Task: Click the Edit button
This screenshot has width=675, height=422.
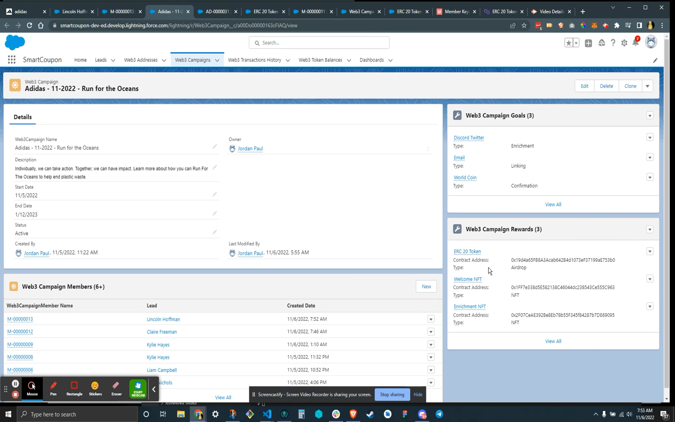Action: coord(584,86)
